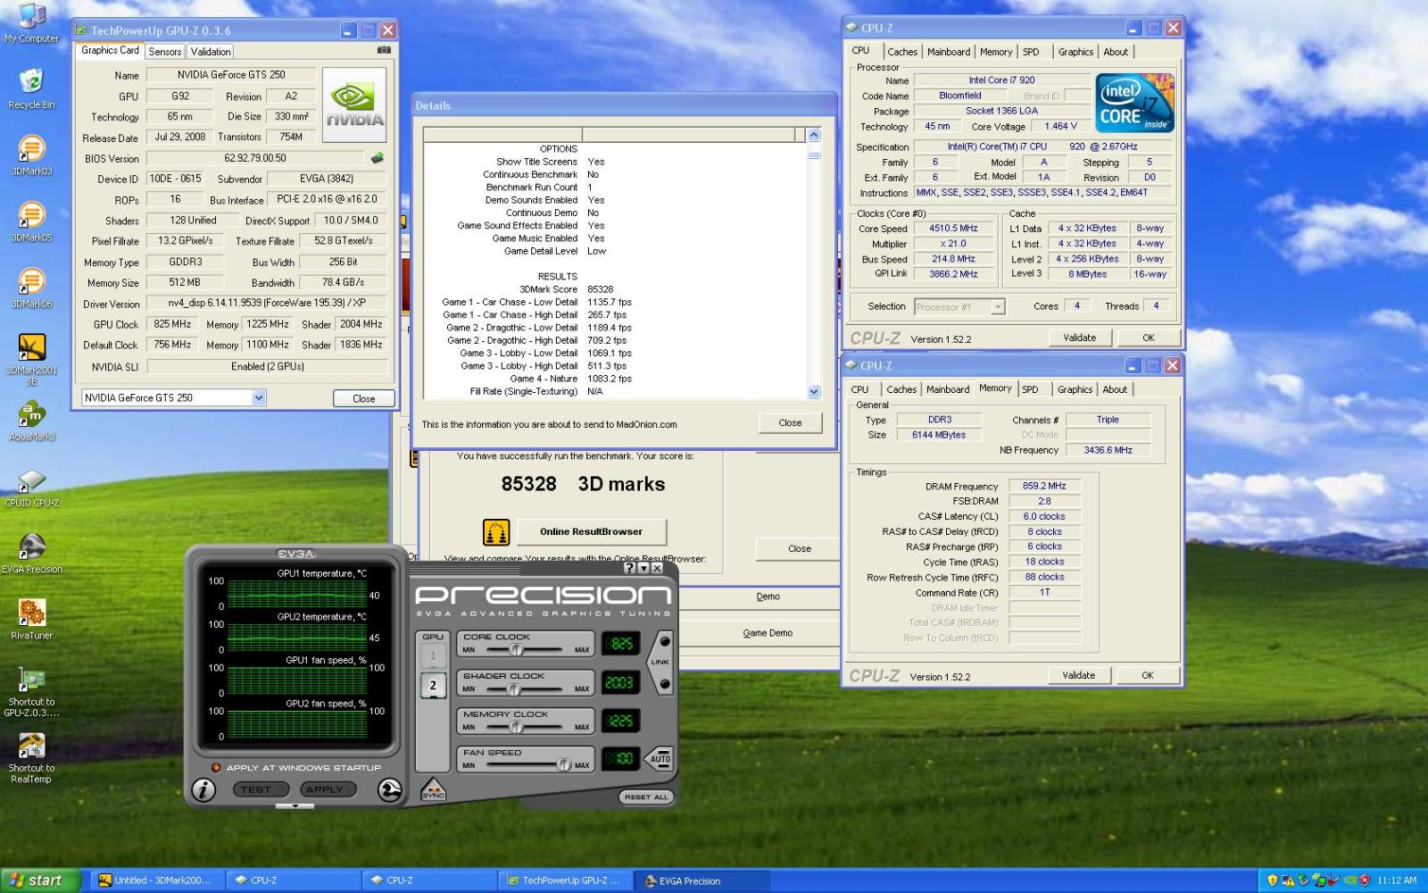The height and width of the screenshot is (893, 1428).
Task: Click Close button in GPU-Z window
Action: [363, 398]
